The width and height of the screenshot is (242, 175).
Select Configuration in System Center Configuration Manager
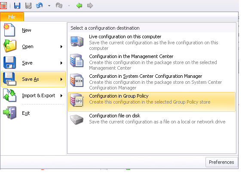tap(152, 82)
